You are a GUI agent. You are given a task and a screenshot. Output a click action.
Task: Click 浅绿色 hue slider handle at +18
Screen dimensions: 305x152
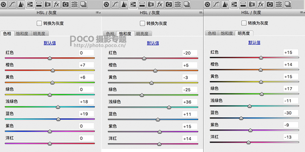pos(58,107)
